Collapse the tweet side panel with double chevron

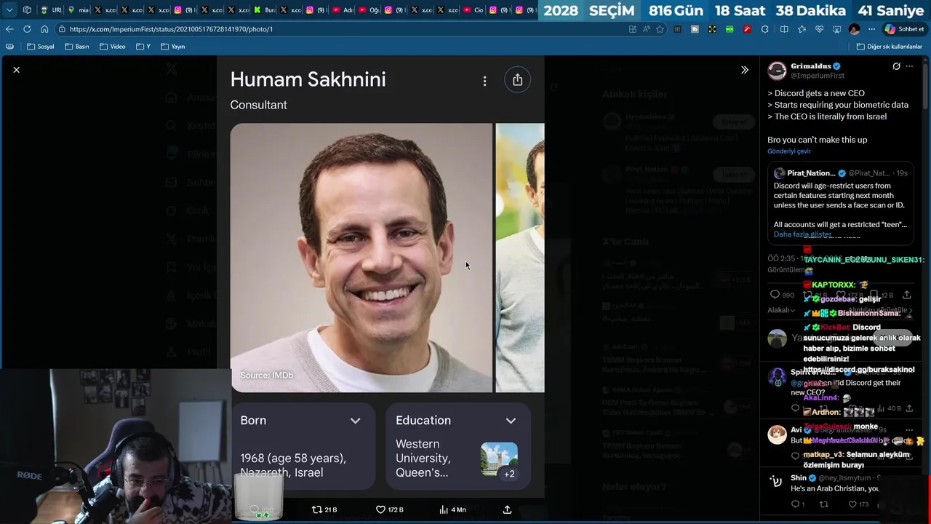click(744, 70)
